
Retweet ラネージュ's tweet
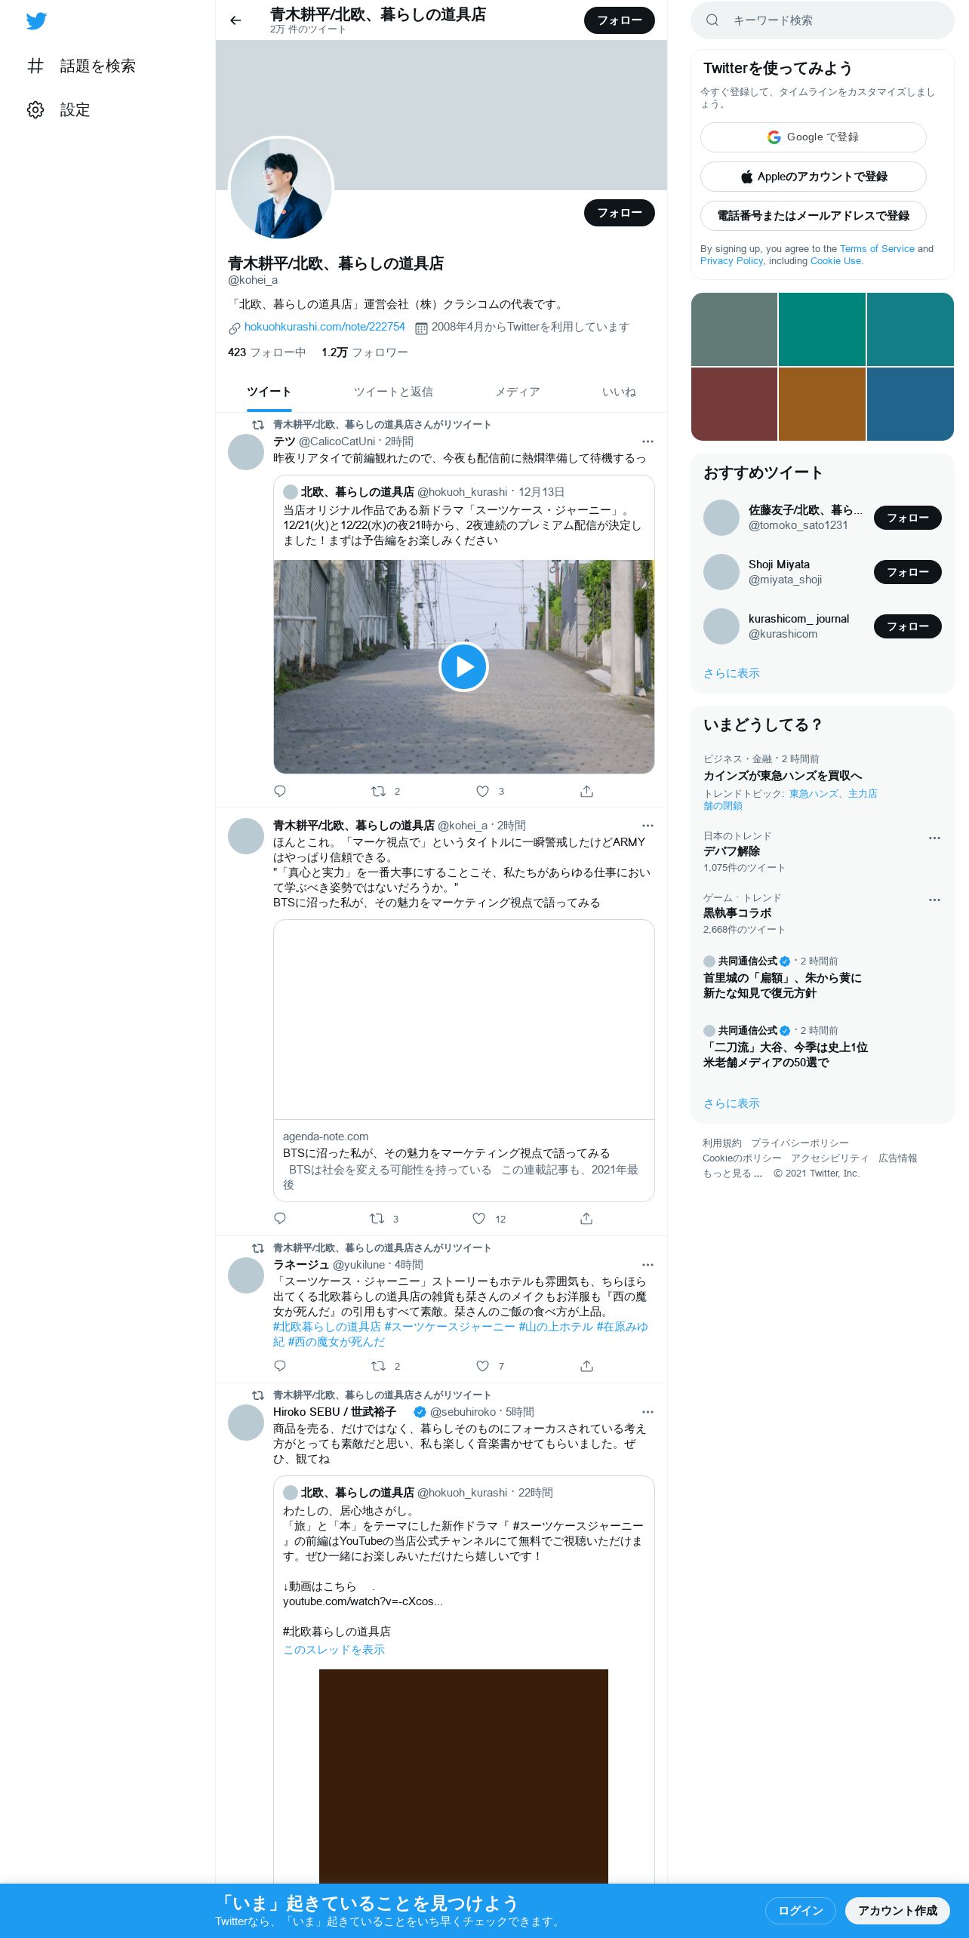point(386,1366)
